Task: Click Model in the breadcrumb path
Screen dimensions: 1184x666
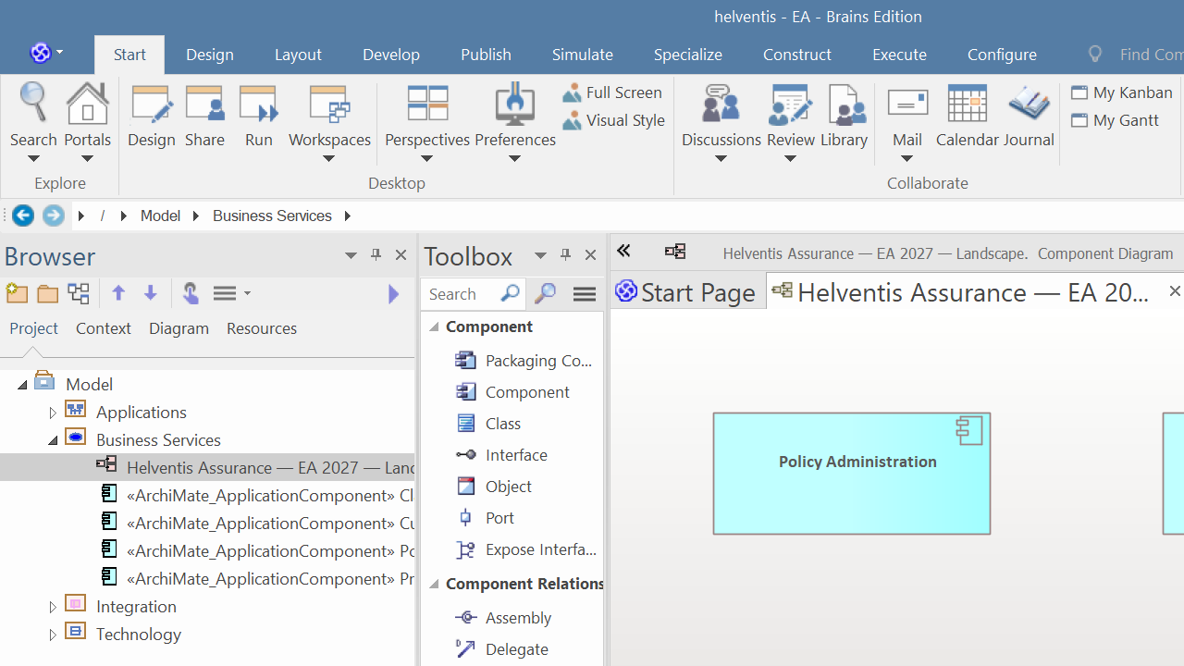Action: click(x=160, y=216)
